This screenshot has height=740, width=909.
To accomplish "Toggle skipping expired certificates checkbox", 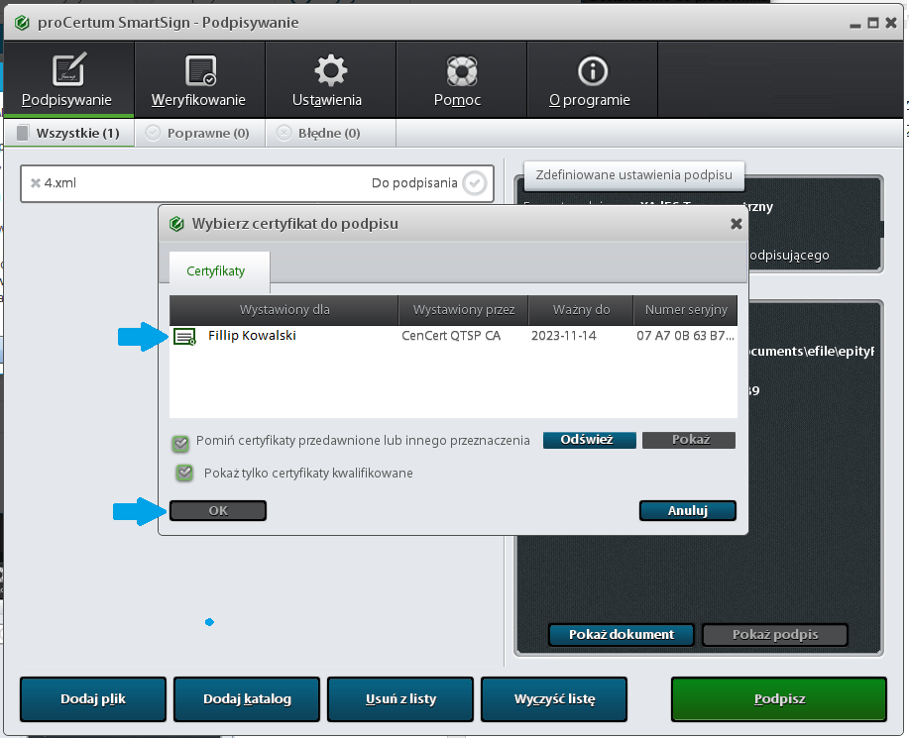I will pyautogui.click(x=180, y=443).
